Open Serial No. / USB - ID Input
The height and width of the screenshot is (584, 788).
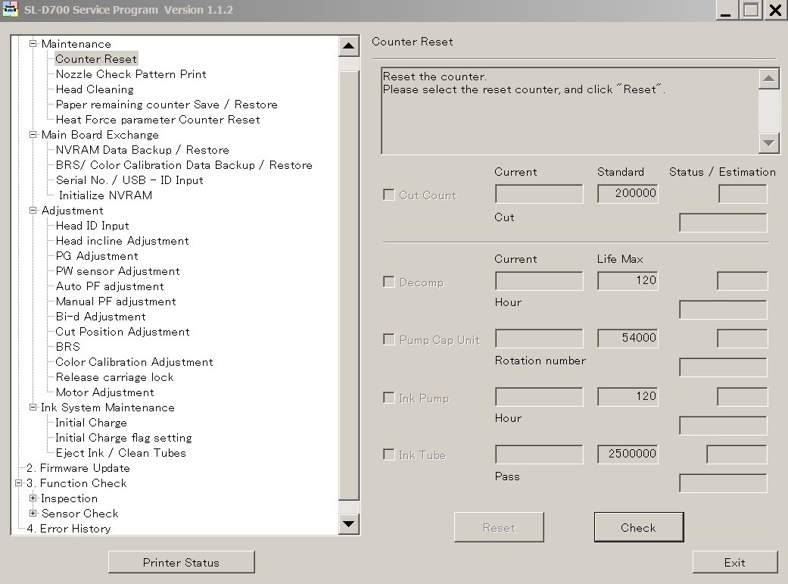tap(129, 180)
